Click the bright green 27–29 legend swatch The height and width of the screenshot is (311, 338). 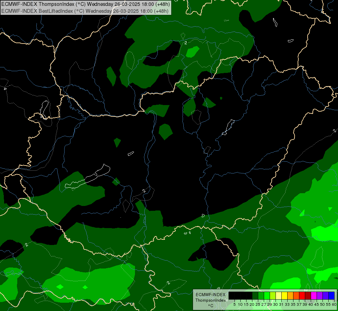(267, 295)
